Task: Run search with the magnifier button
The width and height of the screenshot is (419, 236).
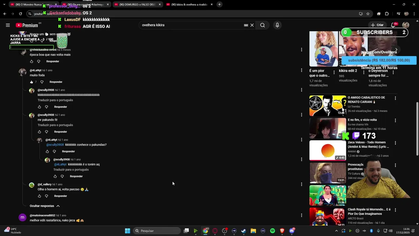Action: click(263, 25)
